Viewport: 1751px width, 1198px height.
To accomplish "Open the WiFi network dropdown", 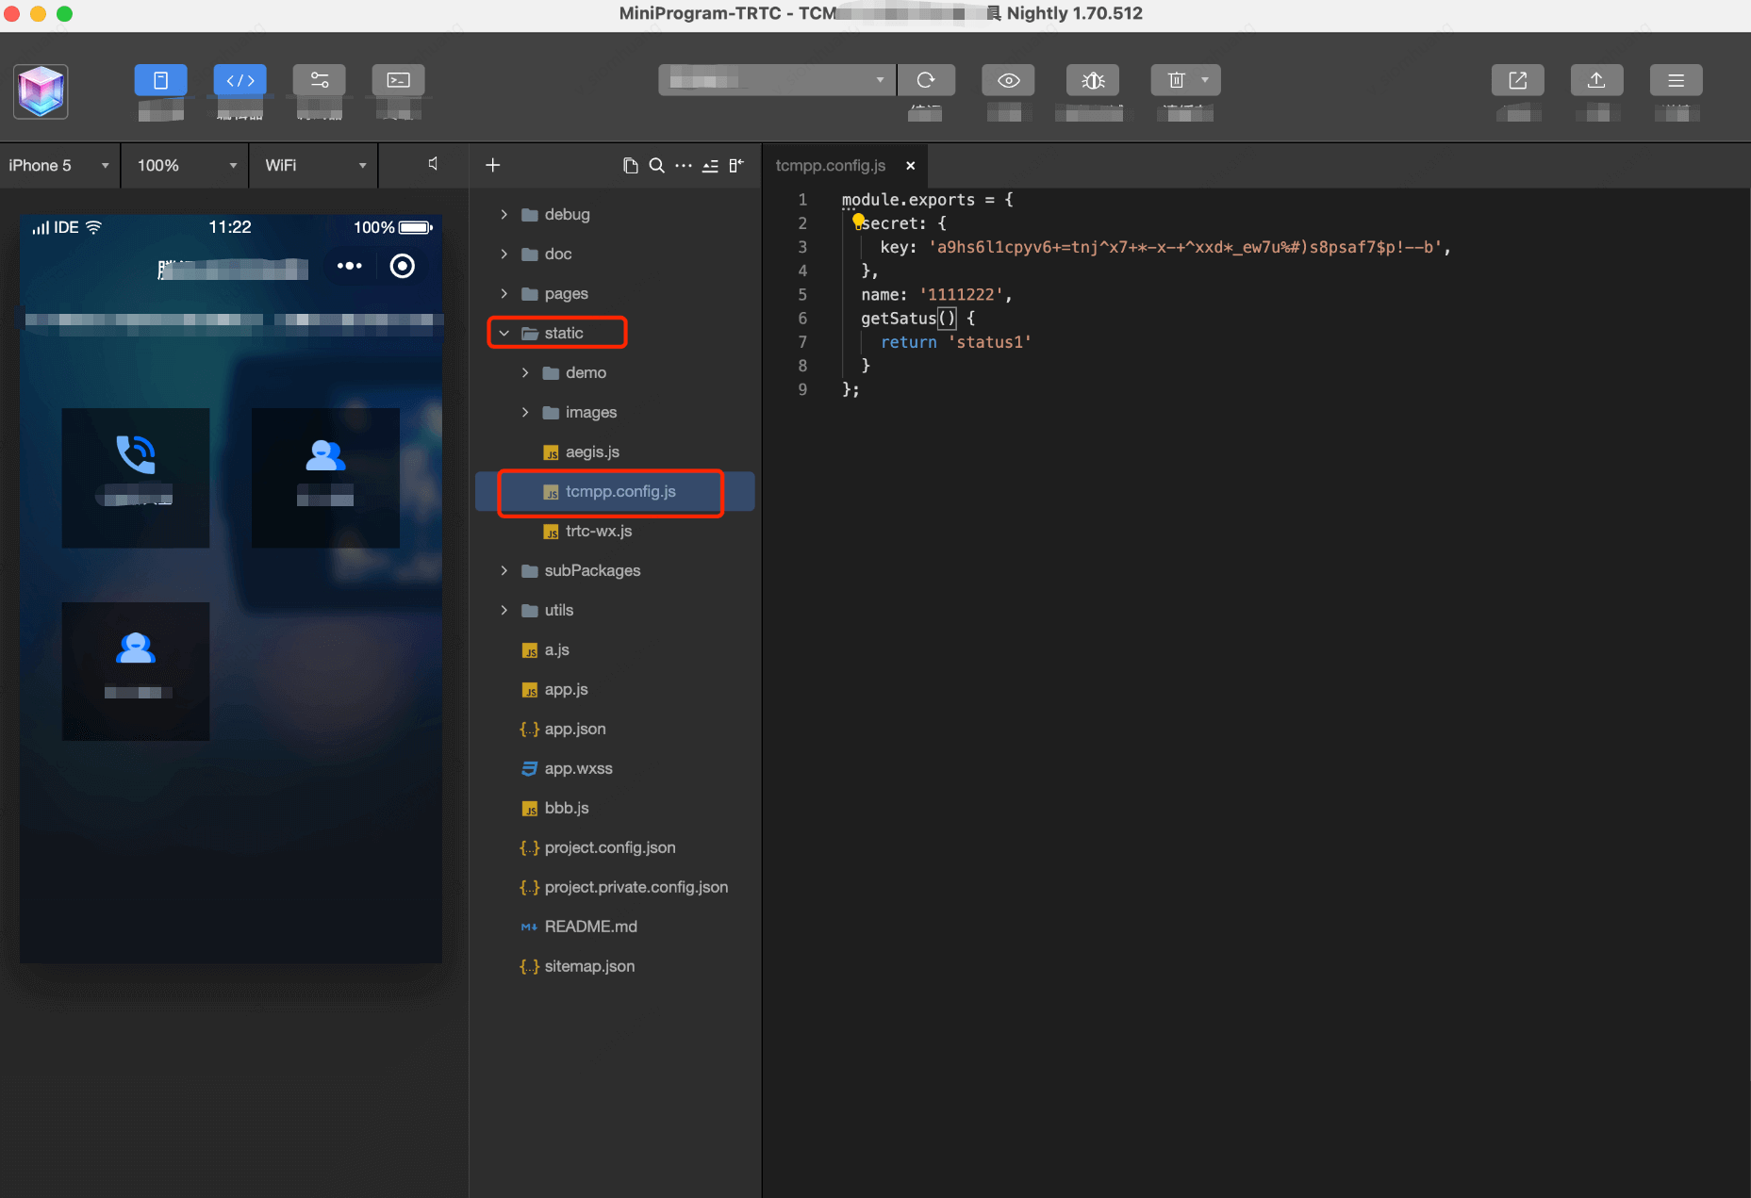I will (x=314, y=166).
